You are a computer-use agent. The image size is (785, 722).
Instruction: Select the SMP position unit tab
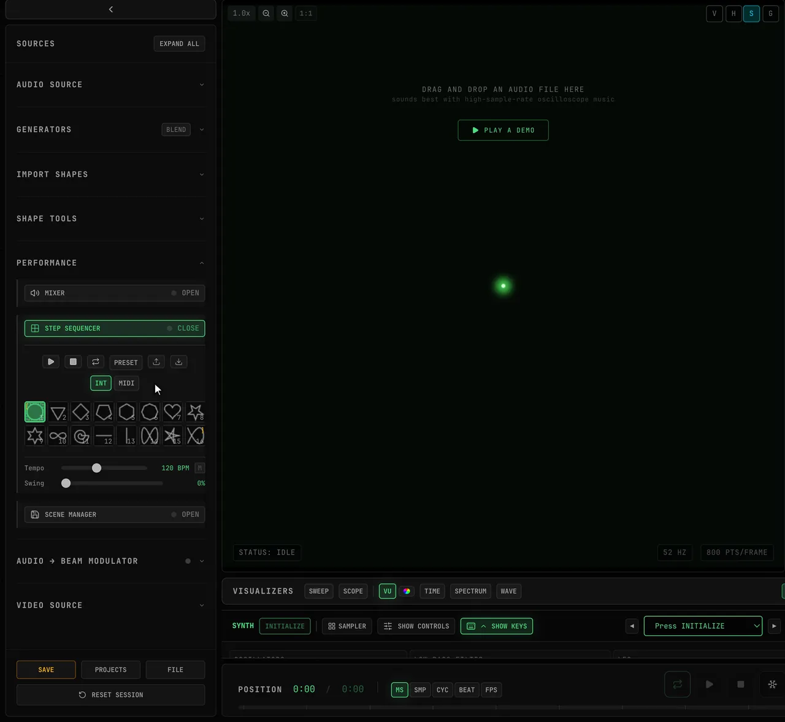point(420,690)
